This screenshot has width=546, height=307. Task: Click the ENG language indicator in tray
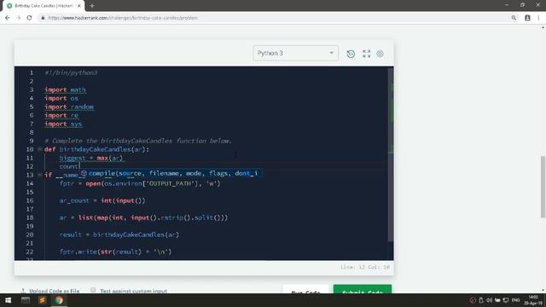pyautogui.click(x=515, y=300)
